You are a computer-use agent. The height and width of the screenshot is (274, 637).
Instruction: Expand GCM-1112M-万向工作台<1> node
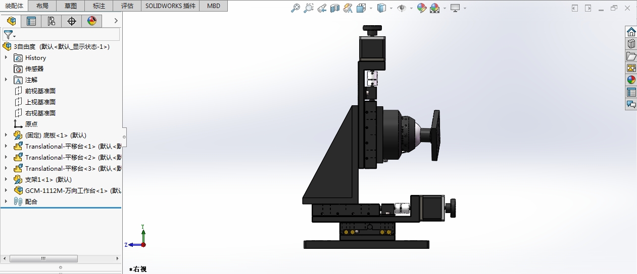click(x=6, y=190)
